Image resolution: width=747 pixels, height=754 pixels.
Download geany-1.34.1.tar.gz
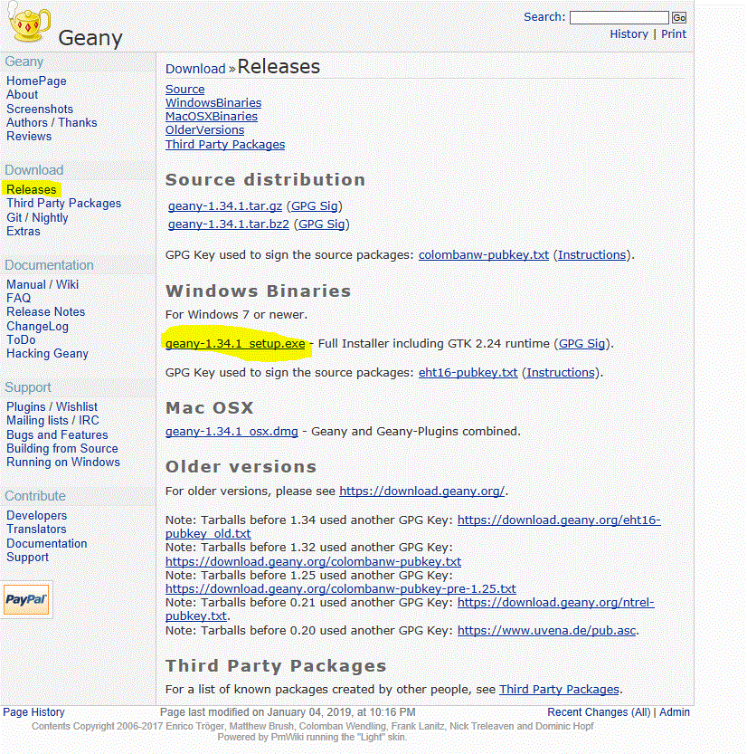pos(225,205)
